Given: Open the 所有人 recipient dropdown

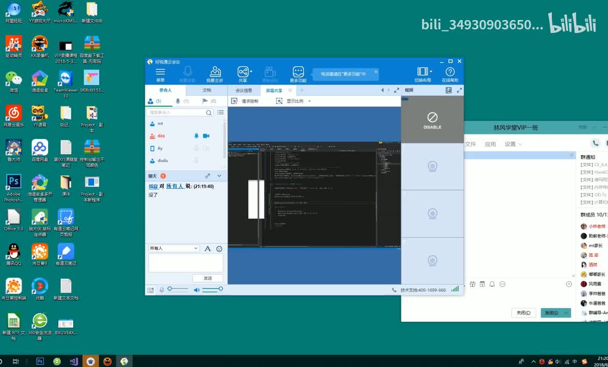Looking at the screenshot, I should tap(174, 249).
